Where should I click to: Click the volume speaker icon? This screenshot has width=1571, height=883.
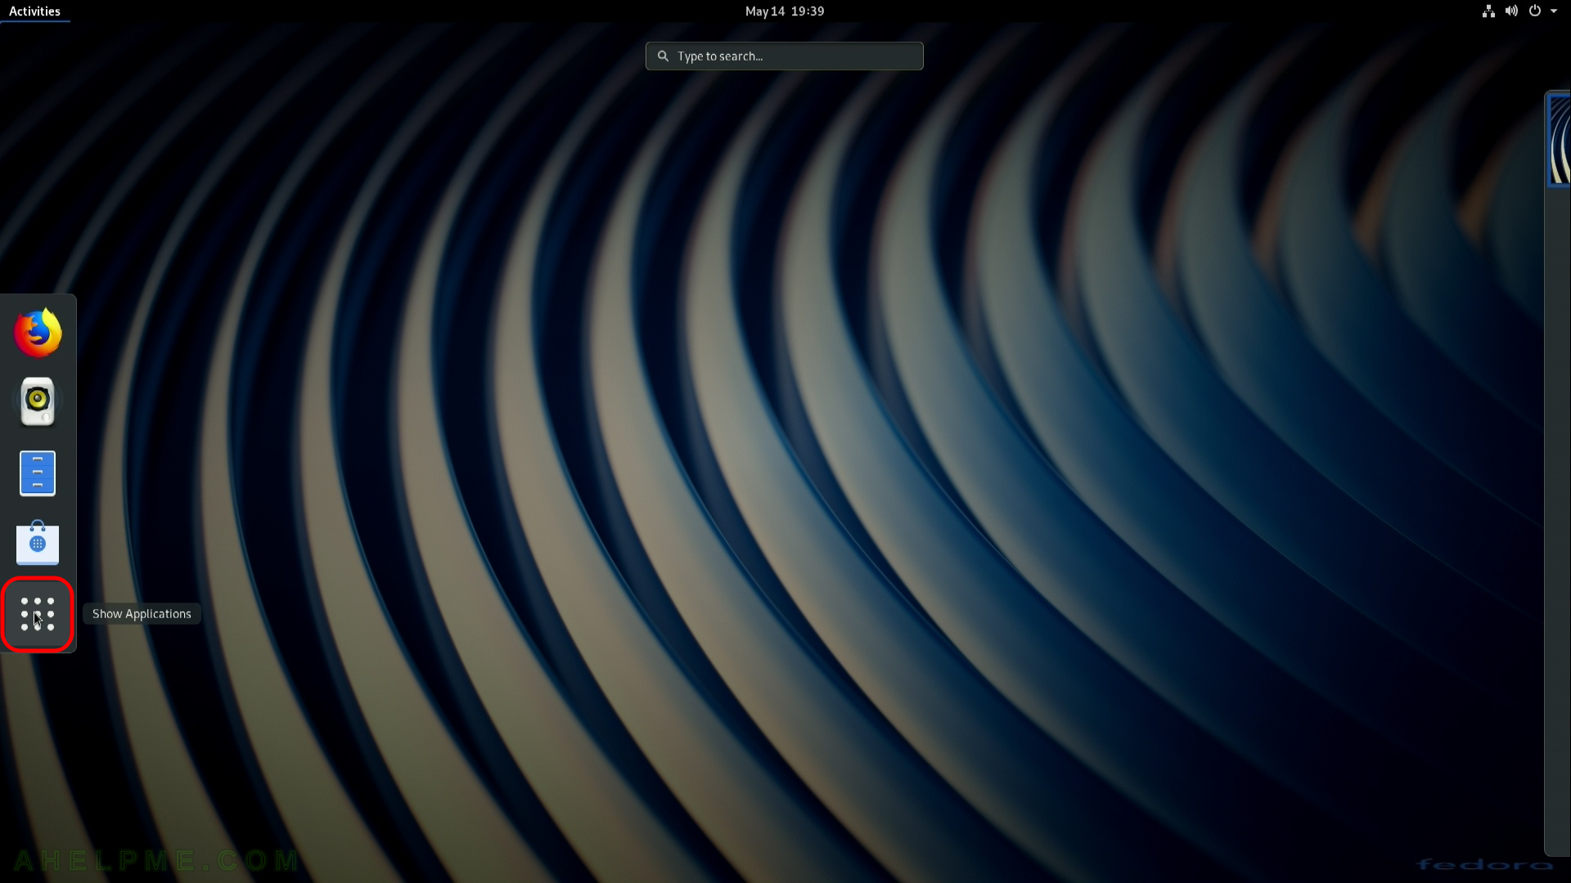(x=1511, y=11)
